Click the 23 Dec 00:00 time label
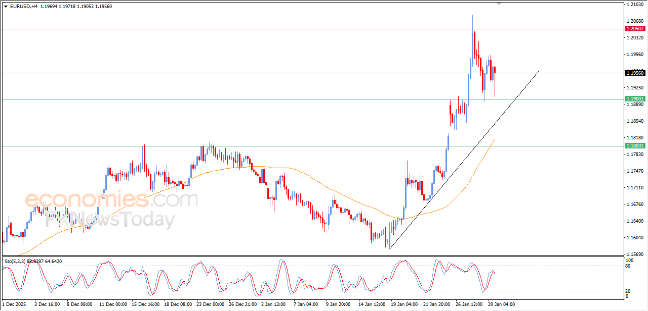This screenshot has width=648, height=311. [x=210, y=304]
